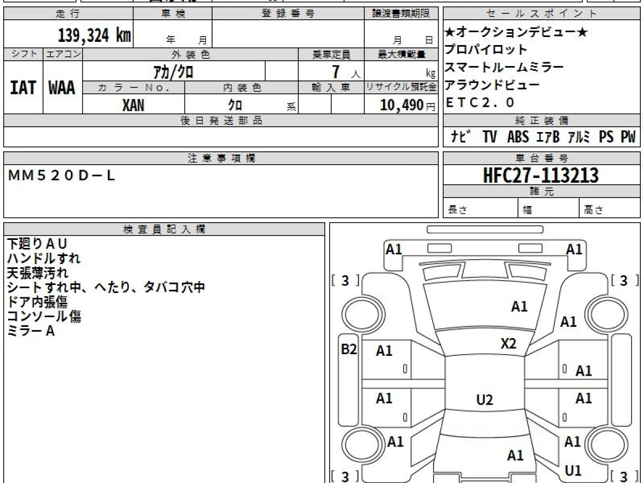Select the プロパイロット sales point
644x483 pixels.
[x=486, y=50]
